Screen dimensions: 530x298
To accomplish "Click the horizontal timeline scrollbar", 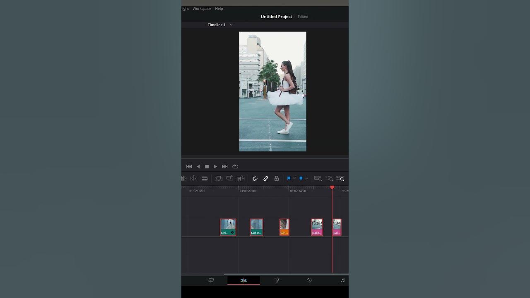I will pos(286,274).
